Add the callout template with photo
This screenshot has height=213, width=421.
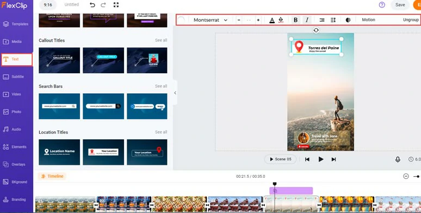click(x=147, y=61)
